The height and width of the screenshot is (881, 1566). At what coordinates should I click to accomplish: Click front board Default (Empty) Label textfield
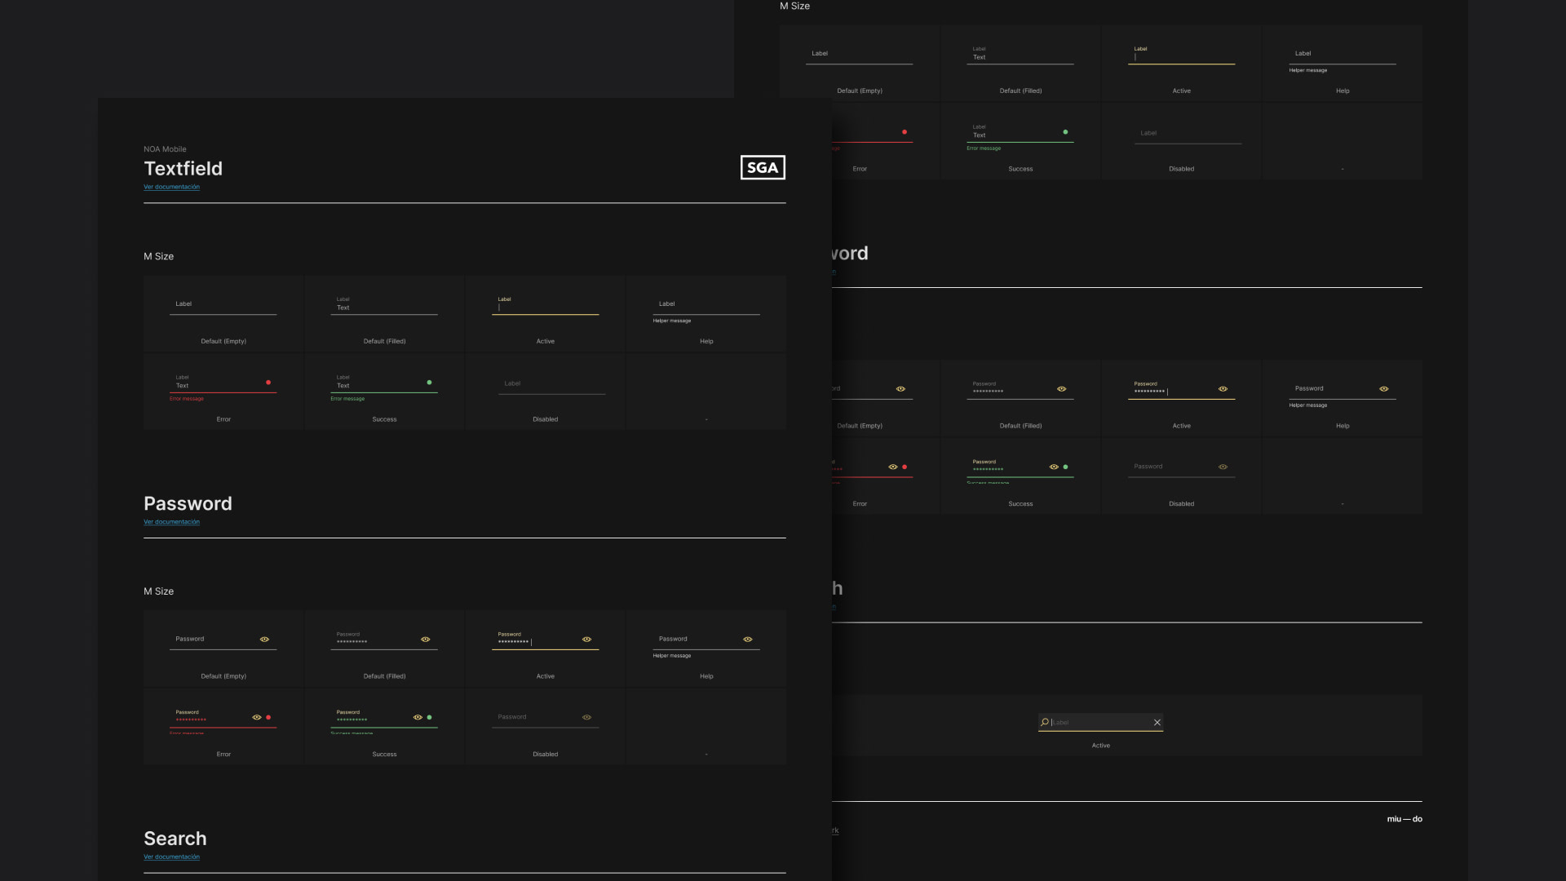(x=223, y=304)
